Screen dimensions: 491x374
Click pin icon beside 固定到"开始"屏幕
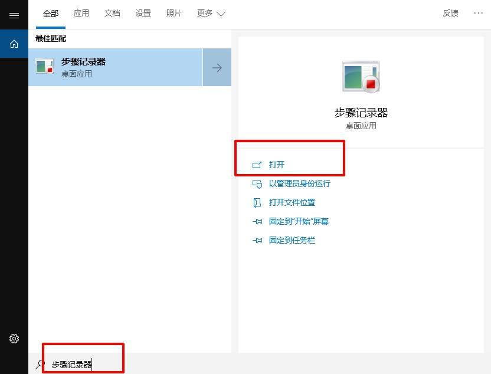coord(257,222)
